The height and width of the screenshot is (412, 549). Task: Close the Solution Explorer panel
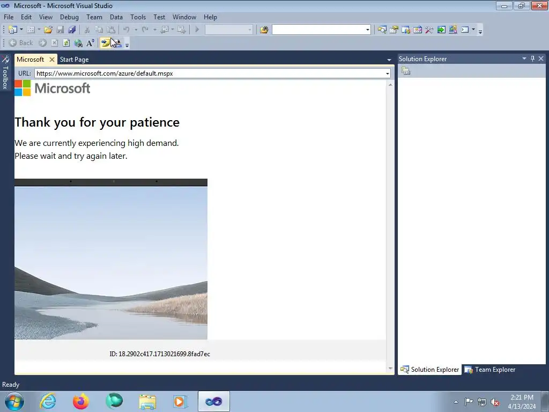click(x=541, y=58)
